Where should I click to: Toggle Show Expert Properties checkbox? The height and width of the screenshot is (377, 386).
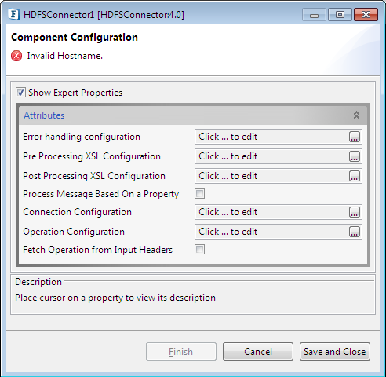point(20,93)
